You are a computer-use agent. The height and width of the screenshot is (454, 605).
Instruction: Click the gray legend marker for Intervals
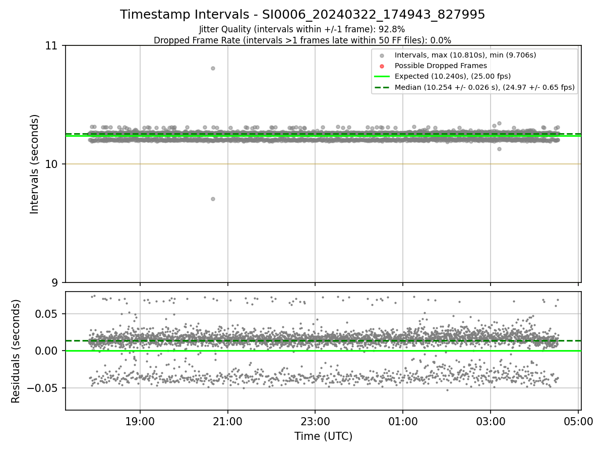(x=382, y=55)
